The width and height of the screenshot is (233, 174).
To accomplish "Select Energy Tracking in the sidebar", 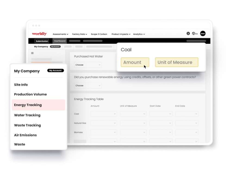I will (28, 105).
